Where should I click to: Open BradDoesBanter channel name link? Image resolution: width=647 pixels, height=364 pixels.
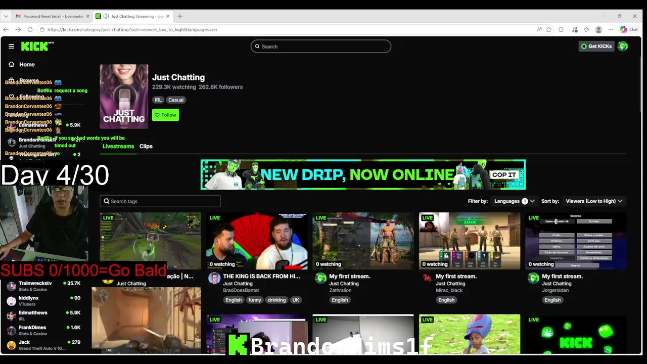[241, 291]
